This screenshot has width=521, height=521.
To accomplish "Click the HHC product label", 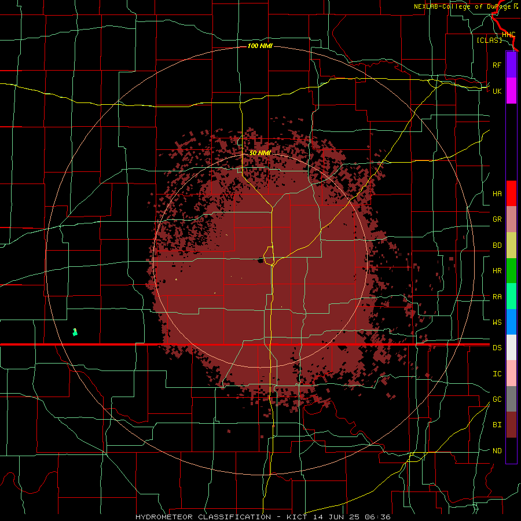I will click(508, 35).
